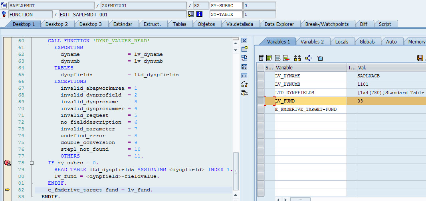
Task: Open the Tablas tab
Action: click(x=179, y=24)
